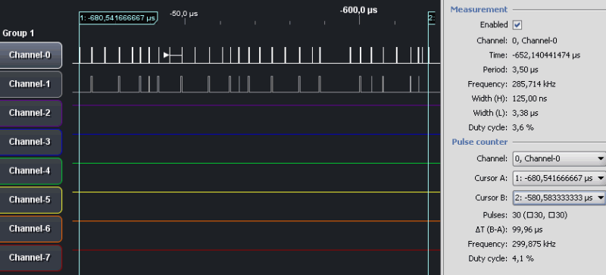This screenshot has height=275, width=606.
Task: Click the Duty cycle value 4,1 %
Action: [x=523, y=259]
